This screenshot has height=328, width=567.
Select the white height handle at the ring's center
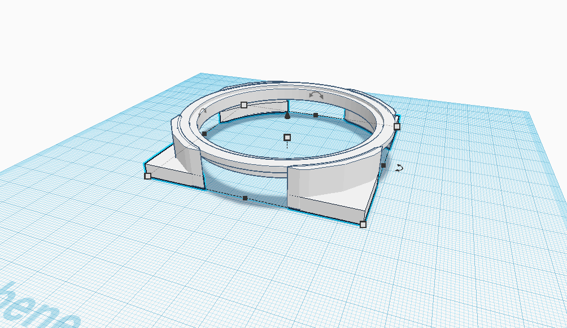point(287,137)
